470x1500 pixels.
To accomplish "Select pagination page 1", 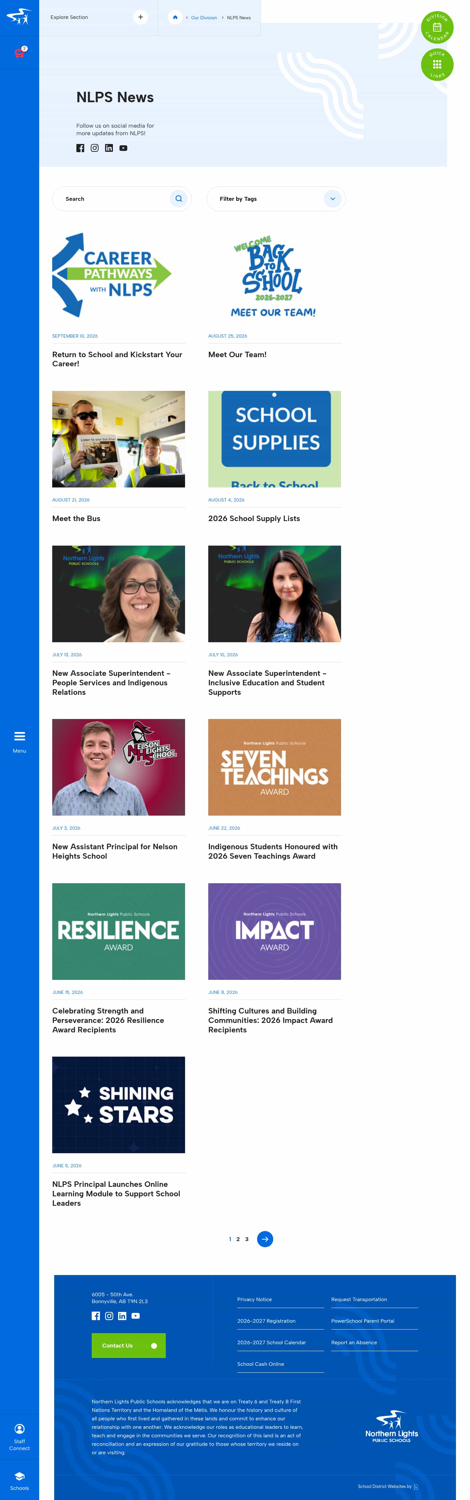I will point(230,1239).
